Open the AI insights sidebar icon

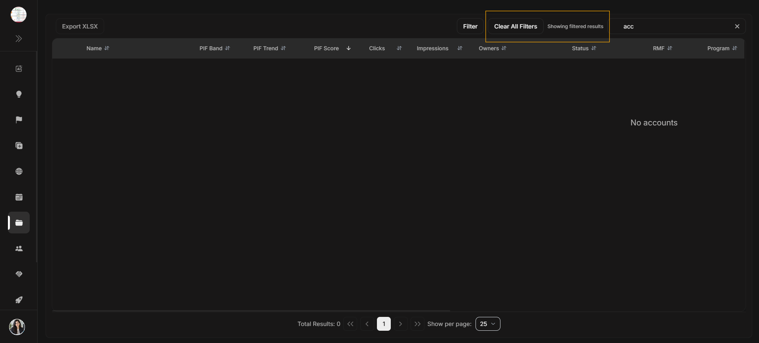tap(19, 68)
